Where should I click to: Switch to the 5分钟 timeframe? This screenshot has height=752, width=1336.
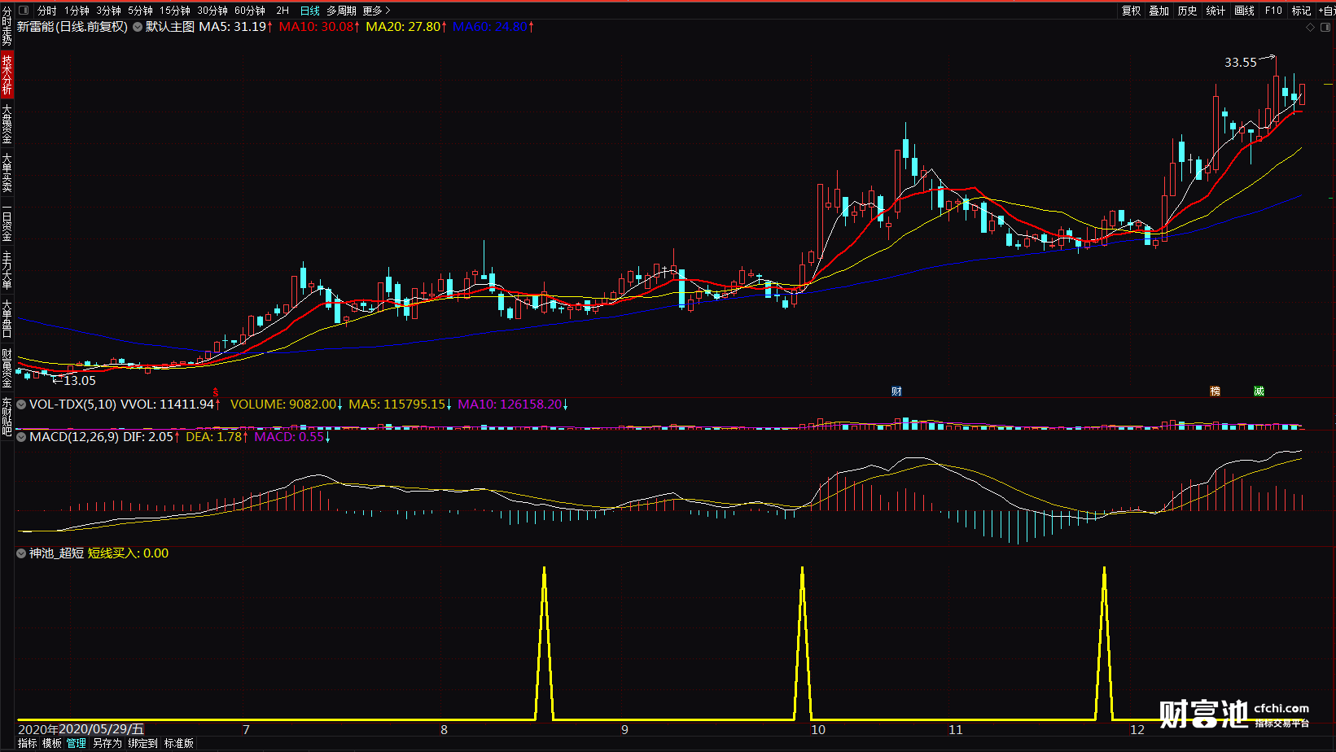140,11
